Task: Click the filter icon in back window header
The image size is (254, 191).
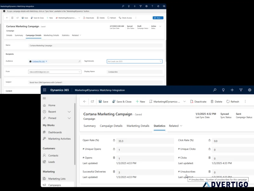Action: pyautogui.click(x=140, y=6)
